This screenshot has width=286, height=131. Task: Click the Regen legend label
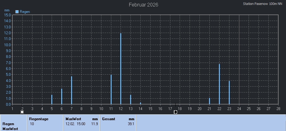(25, 12)
